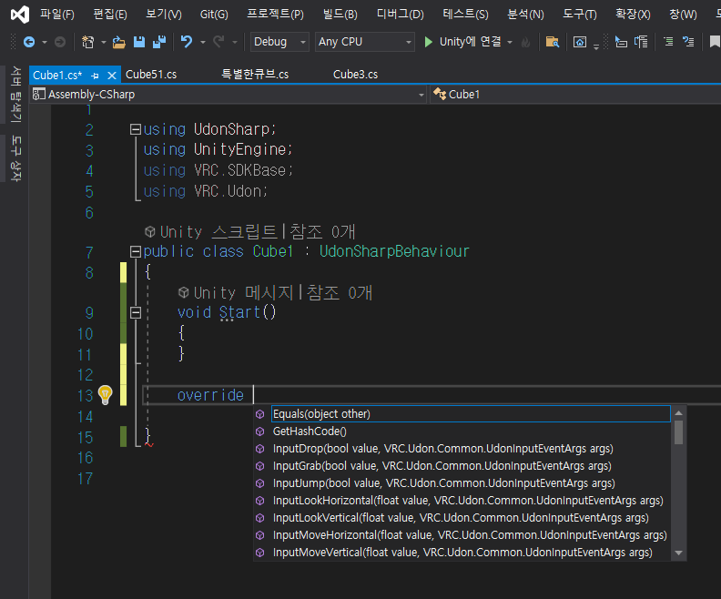Collapse the using directives block
Image resolution: width=721 pixels, height=599 pixels.
pos(135,129)
